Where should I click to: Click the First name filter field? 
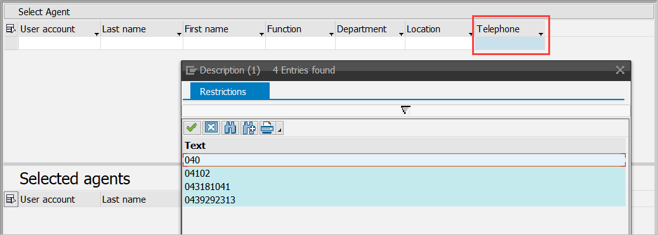[x=225, y=43]
